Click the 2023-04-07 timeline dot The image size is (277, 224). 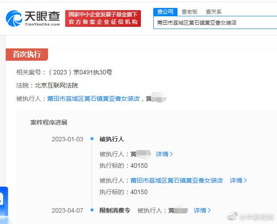coord(92,210)
